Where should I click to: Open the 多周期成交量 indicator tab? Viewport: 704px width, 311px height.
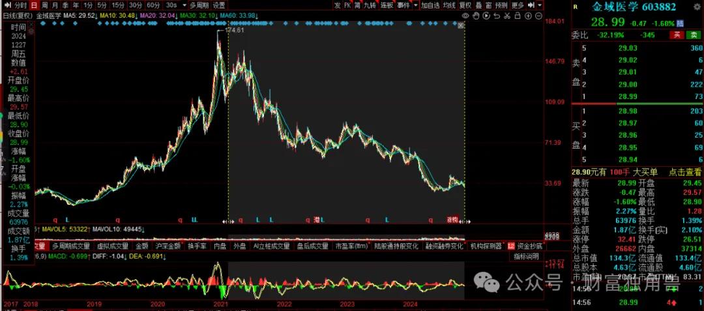point(70,246)
